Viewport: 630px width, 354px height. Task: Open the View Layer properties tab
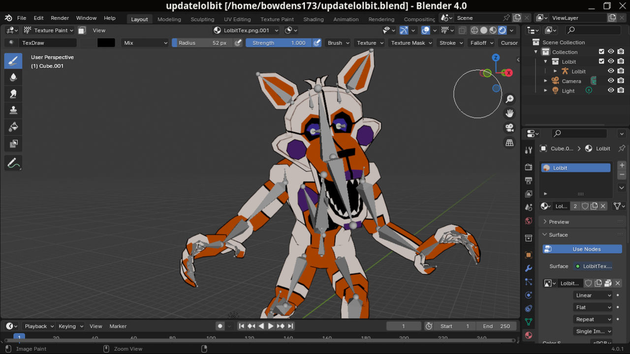(529, 194)
